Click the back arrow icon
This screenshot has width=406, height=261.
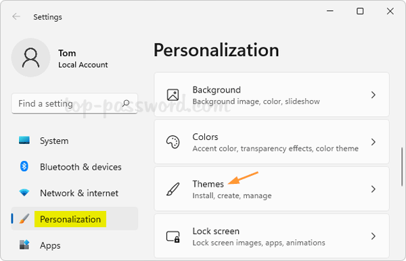point(16,16)
